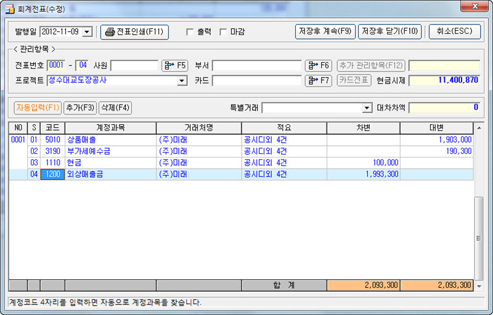
Task: Click code cell 3190
Action: pyautogui.click(x=52, y=151)
